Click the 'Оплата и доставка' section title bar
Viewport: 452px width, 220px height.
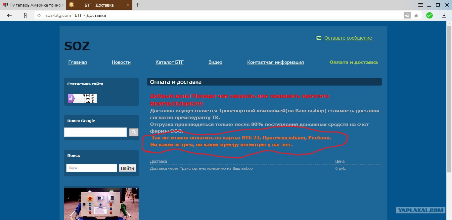[264, 82]
